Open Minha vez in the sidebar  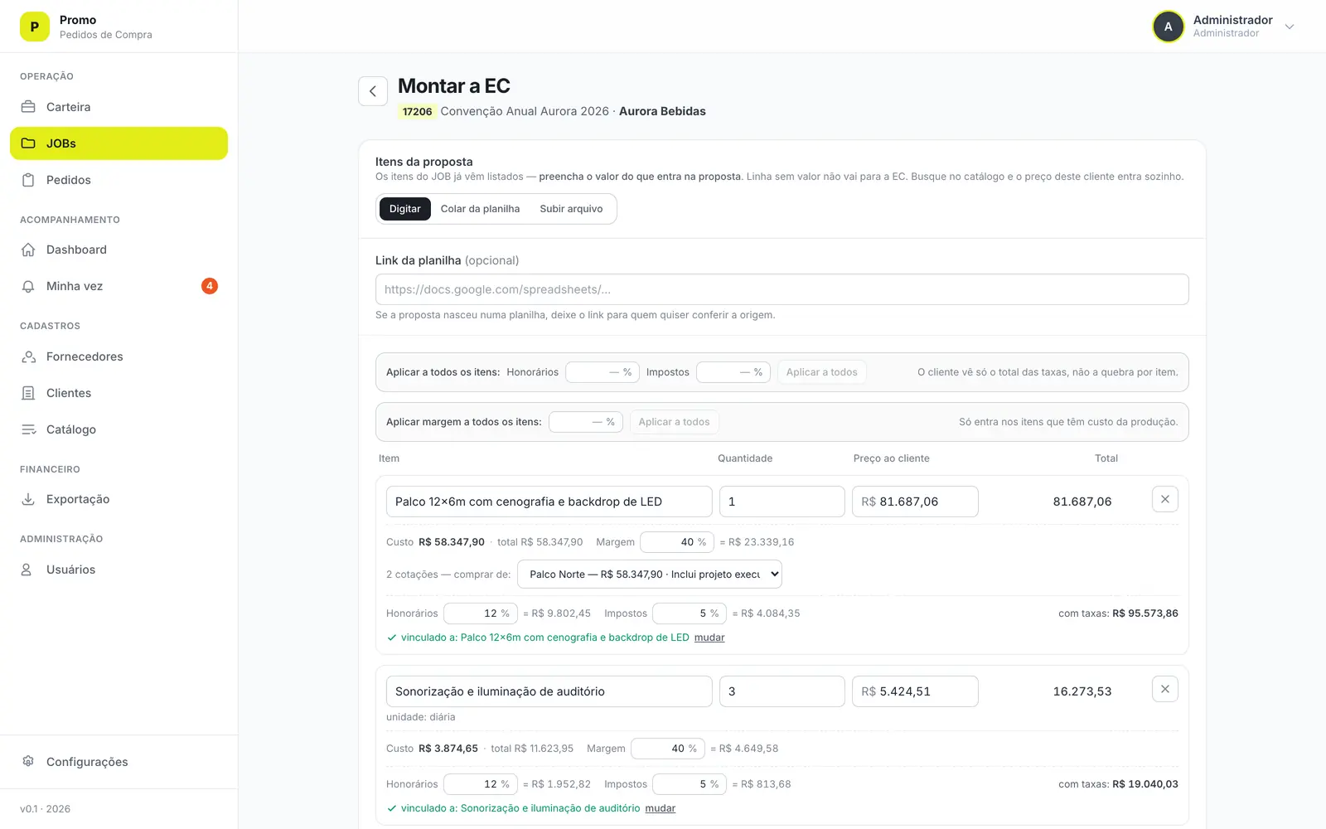[119, 286]
